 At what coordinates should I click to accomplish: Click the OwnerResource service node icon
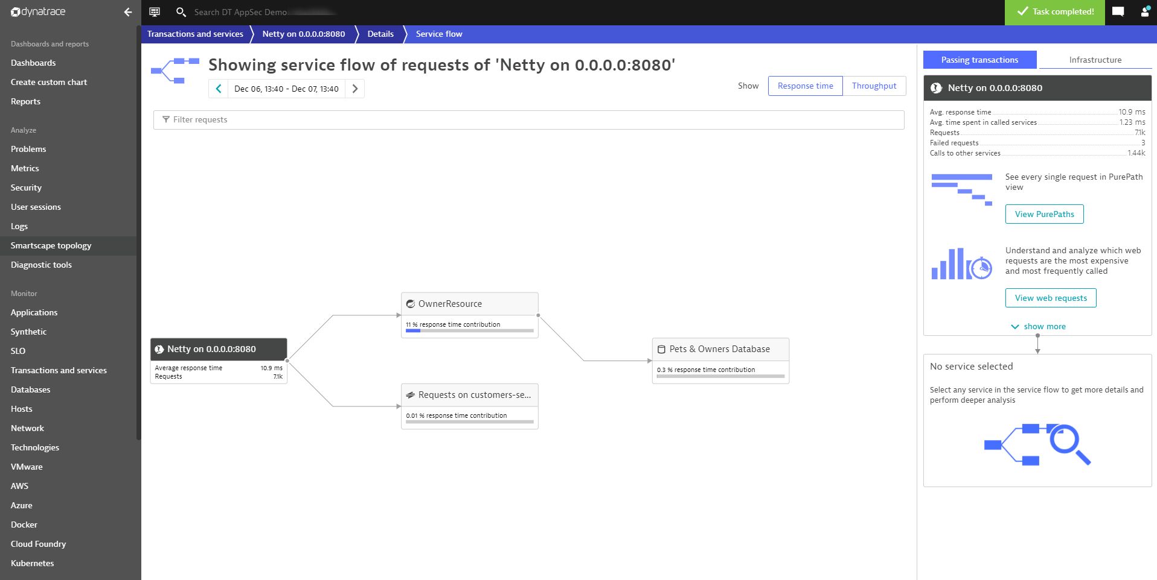click(411, 303)
